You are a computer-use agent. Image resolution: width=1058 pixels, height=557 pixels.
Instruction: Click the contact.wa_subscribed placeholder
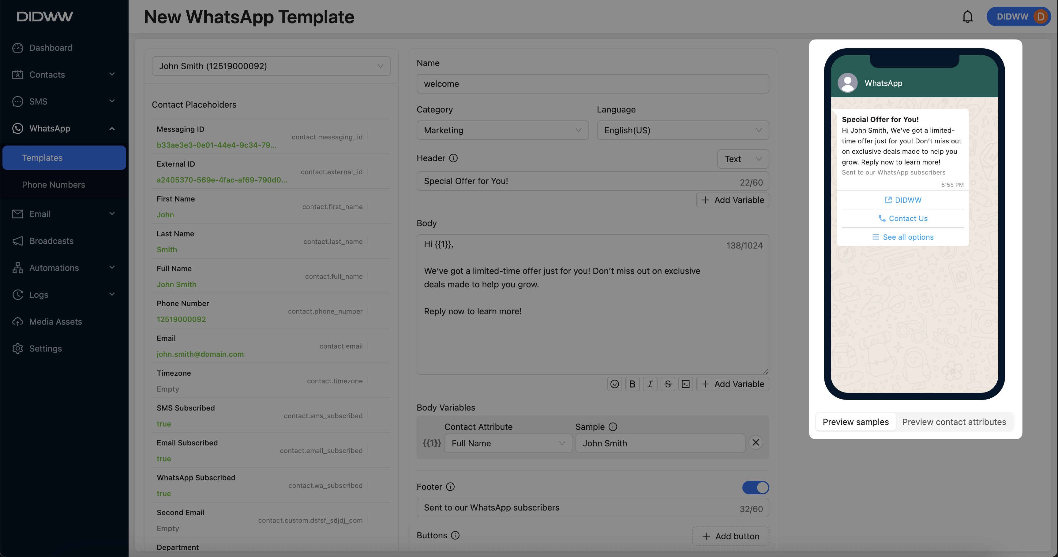325,486
